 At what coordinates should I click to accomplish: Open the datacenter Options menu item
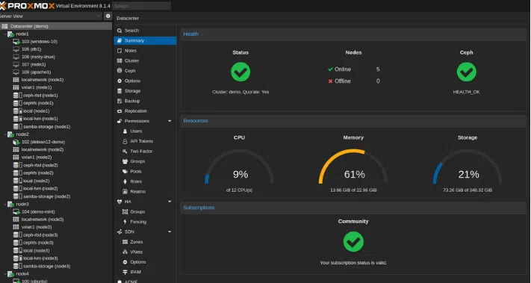pyautogui.click(x=145, y=81)
